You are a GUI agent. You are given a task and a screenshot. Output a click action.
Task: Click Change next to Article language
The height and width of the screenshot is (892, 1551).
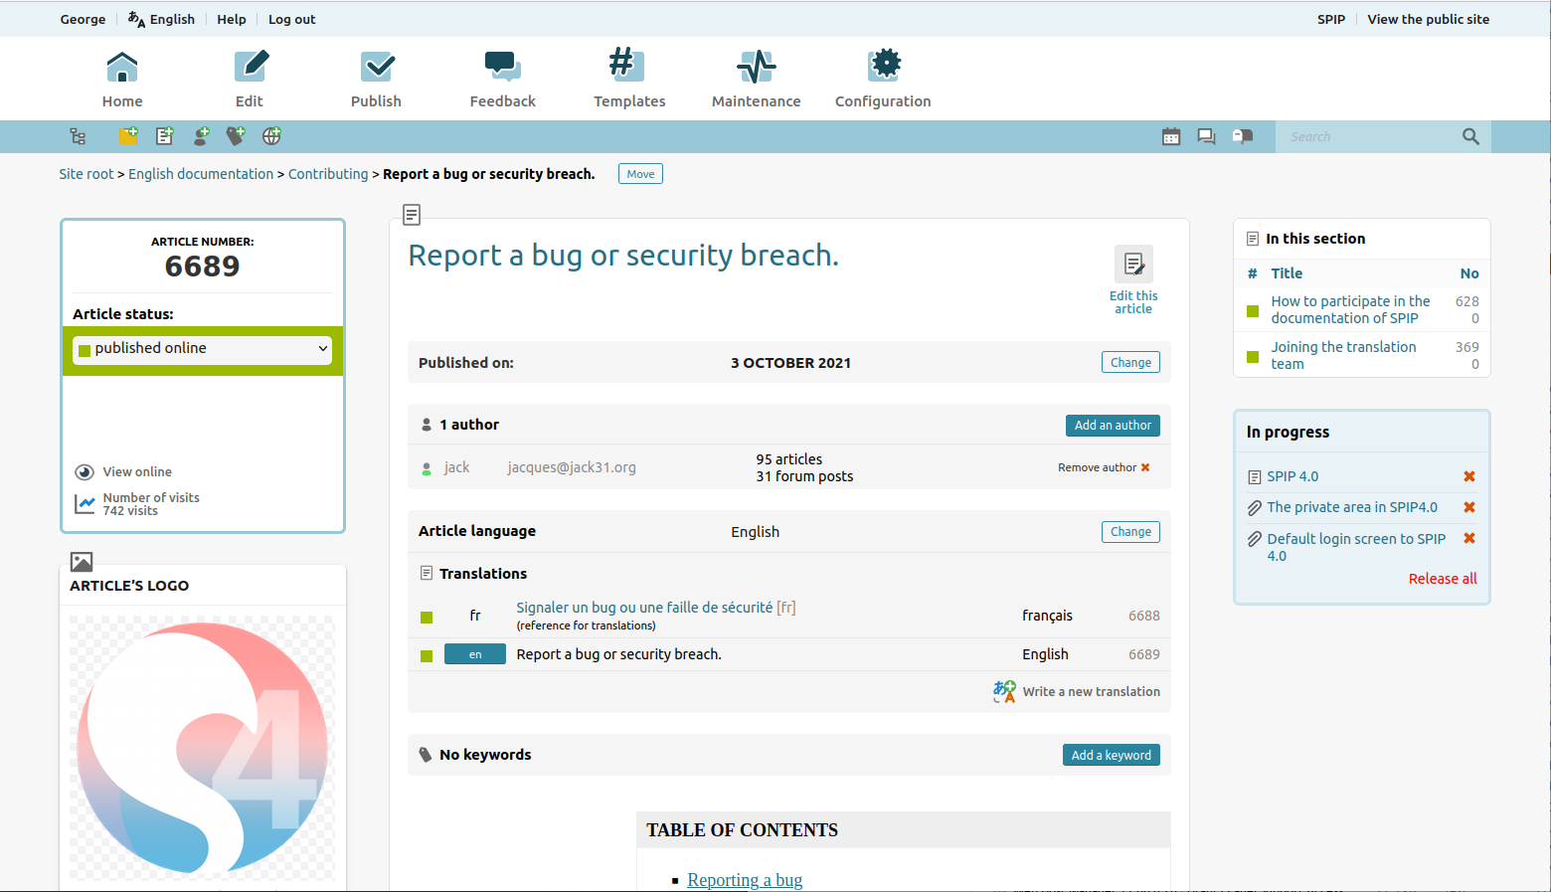[x=1130, y=532]
